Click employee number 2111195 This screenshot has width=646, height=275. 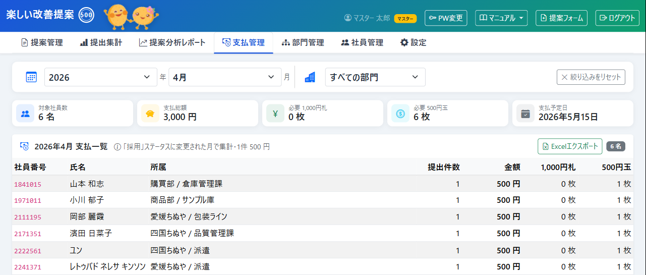pyautogui.click(x=28, y=217)
